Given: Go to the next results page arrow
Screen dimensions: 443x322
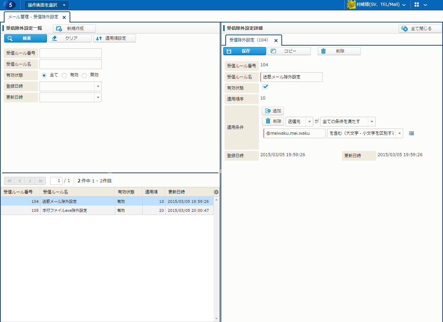Looking at the screenshot, I should 30,181.
